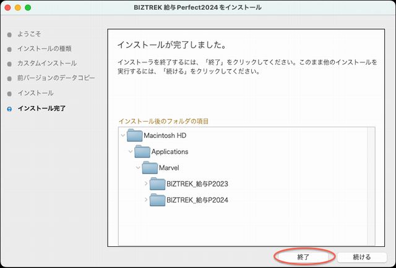Click the Applications label in tree
This screenshot has height=268, width=396.
[170, 152]
